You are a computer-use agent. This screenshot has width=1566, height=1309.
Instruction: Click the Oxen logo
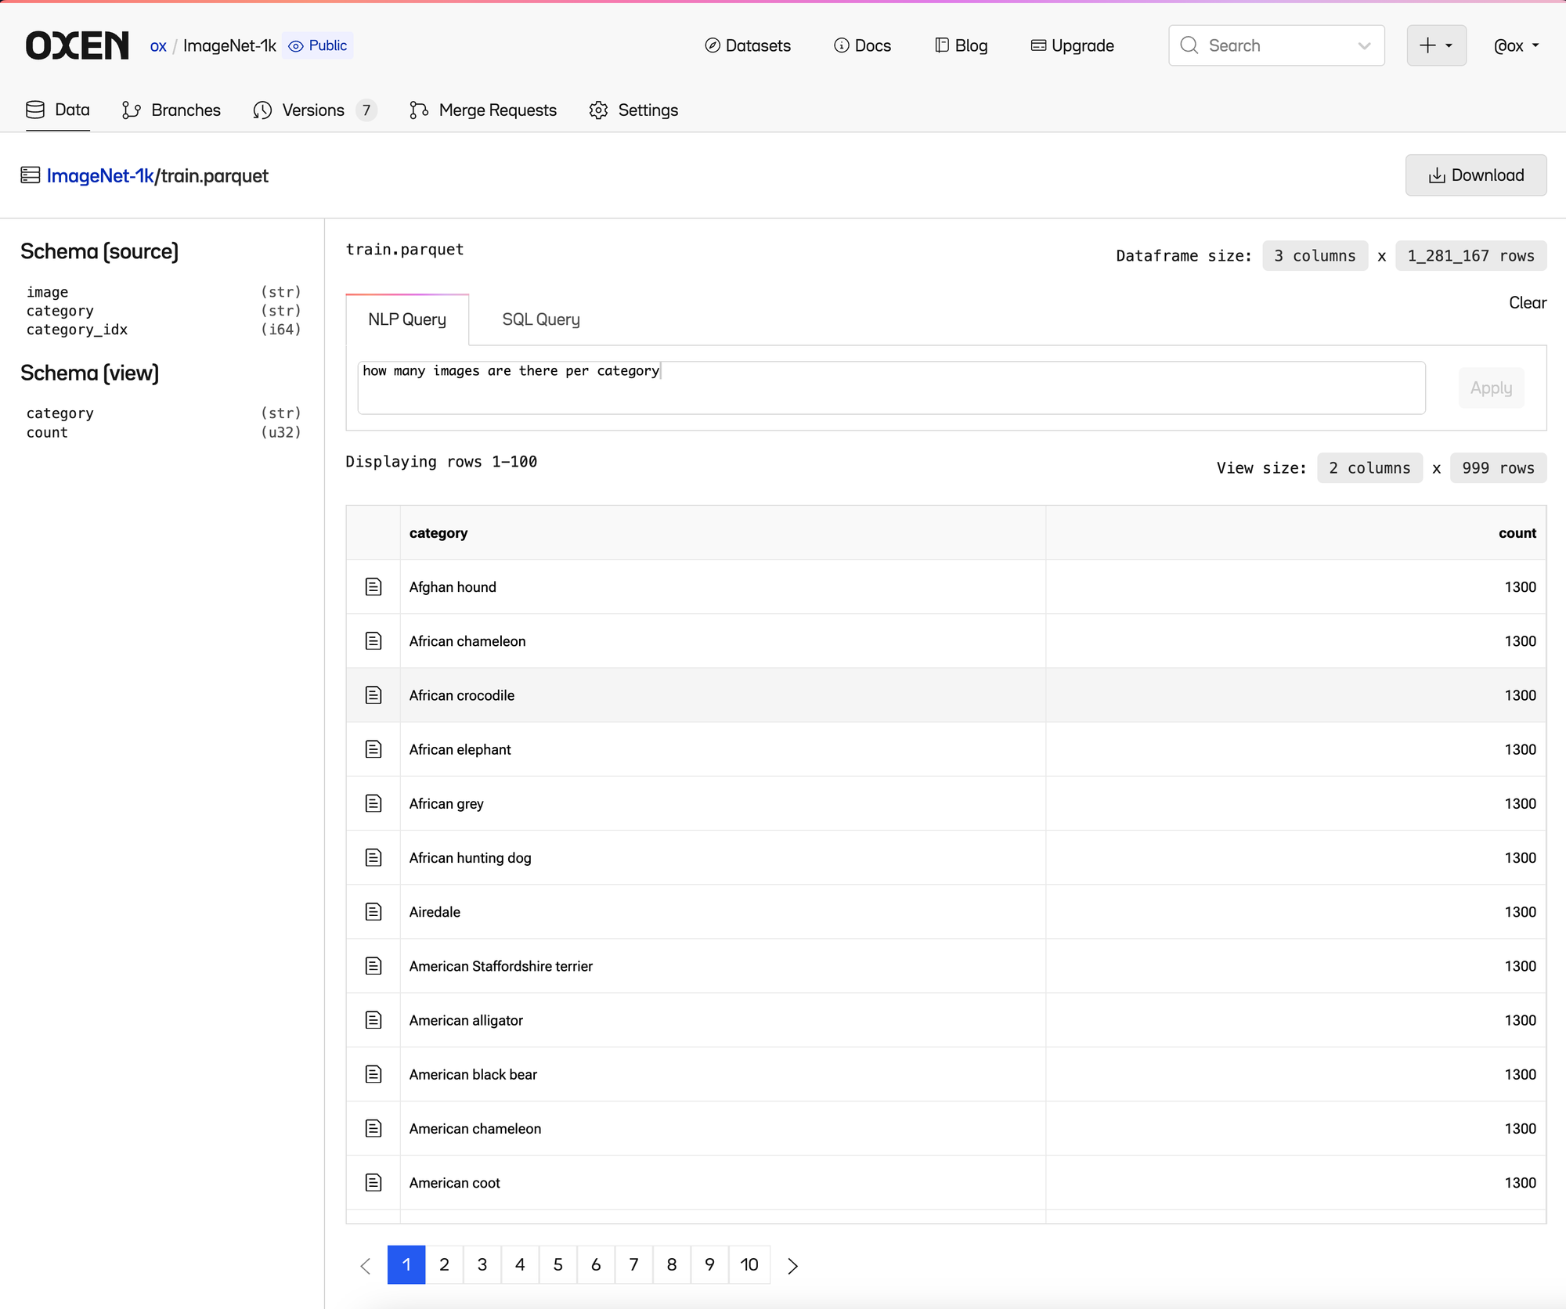[77, 45]
